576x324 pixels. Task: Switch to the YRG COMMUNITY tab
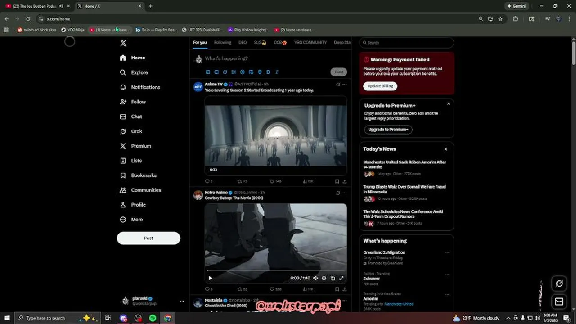310,43
